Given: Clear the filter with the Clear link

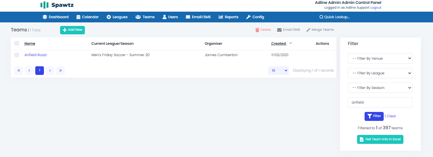Looking at the screenshot, I should point(391,116).
